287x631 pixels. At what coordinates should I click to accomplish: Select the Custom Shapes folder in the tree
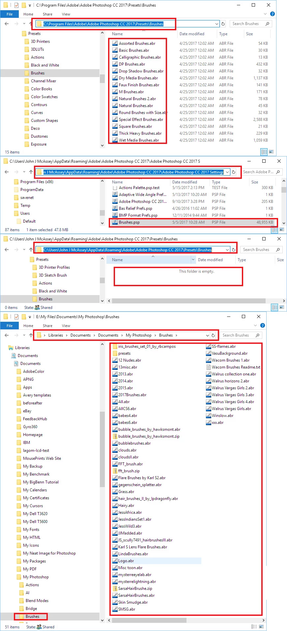(x=41, y=121)
